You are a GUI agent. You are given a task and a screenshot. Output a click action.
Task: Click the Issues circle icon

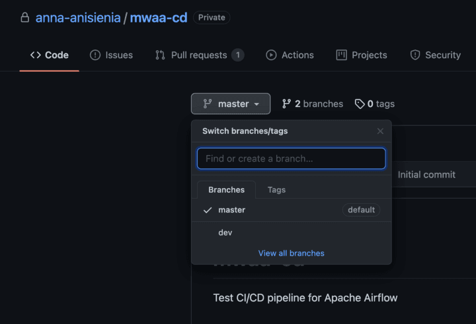[95, 55]
